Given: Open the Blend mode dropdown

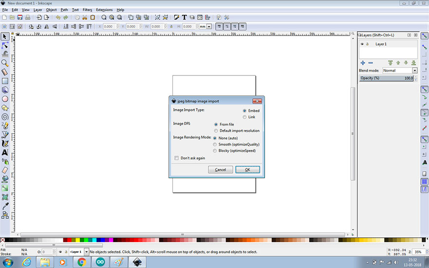Looking at the screenshot, I should [400, 71].
